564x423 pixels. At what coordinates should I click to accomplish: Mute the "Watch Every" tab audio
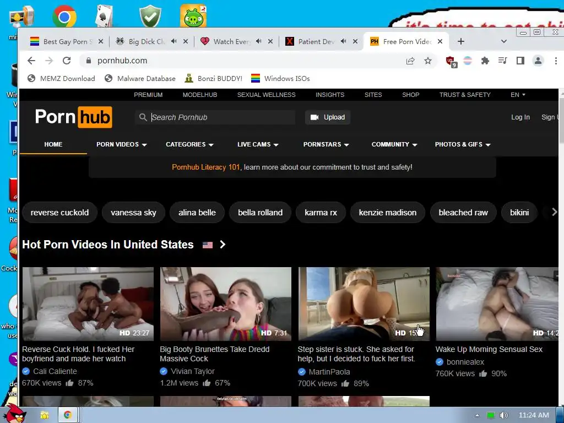point(259,41)
